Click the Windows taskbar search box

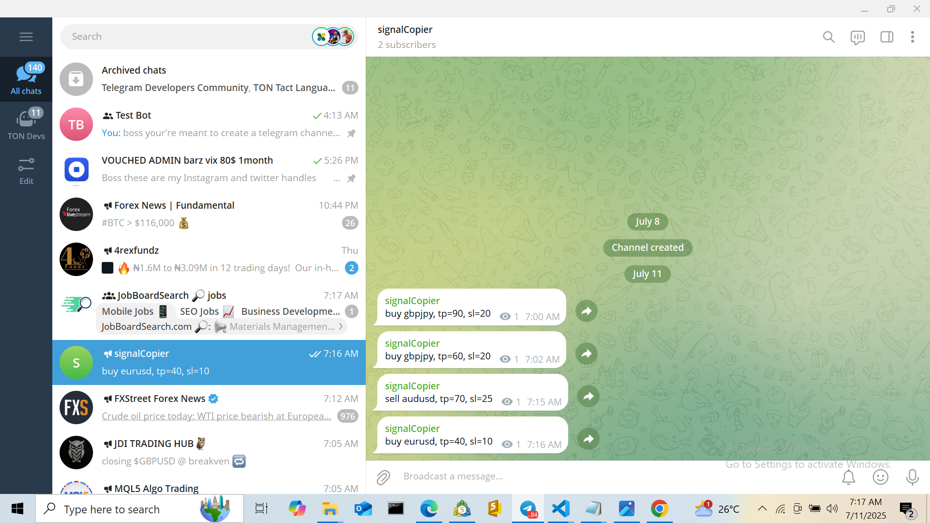point(139,509)
